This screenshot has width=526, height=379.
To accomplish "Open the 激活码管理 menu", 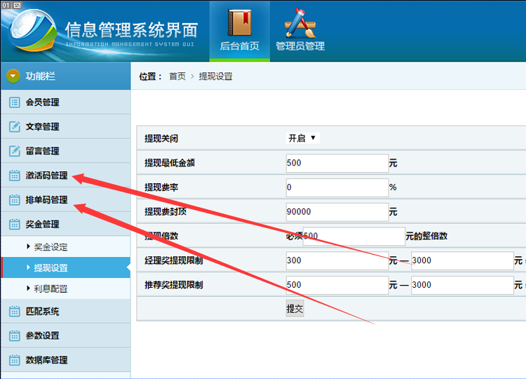I will point(66,175).
